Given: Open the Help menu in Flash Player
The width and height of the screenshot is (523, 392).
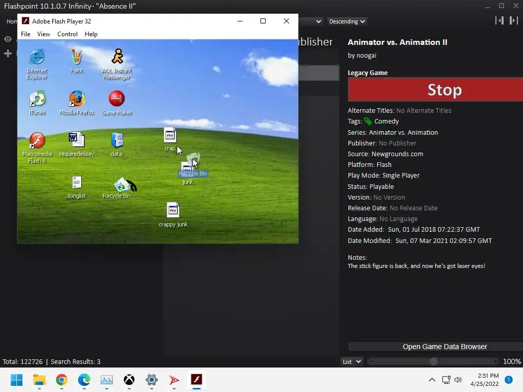Looking at the screenshot, I should [x=91, y=34].
